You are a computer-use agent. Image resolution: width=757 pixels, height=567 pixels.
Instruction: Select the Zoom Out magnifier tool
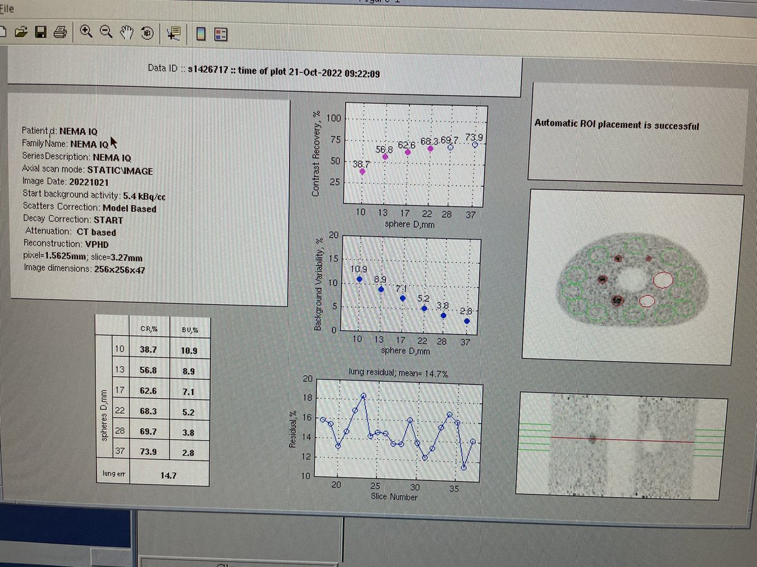click(x=107, y=32)
